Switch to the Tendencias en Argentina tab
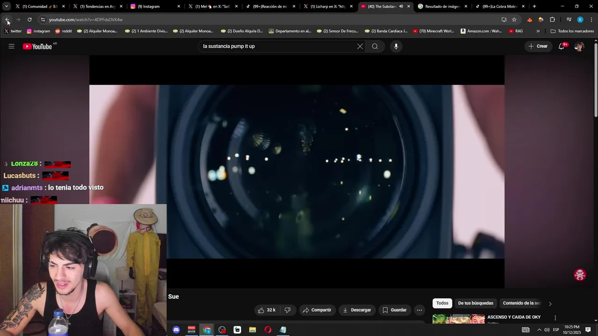598x336 pixels. tap(97, 7)
